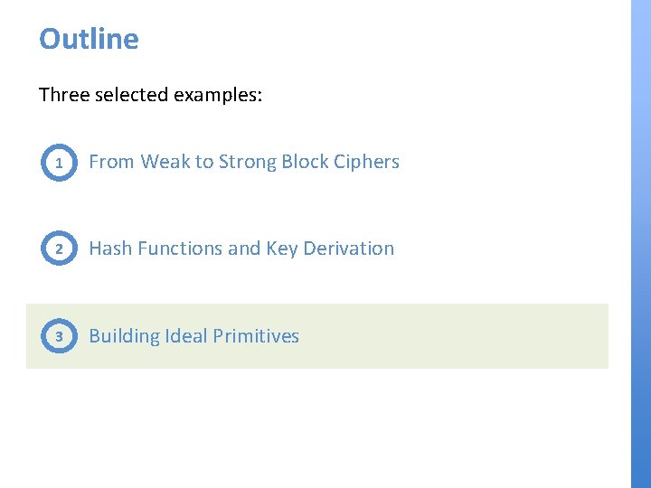Image resolution: width=651 pixels, height=488 pixels.
Task: Go to "Building Ideal Primitives" section
Action: [x=193, y=336]
